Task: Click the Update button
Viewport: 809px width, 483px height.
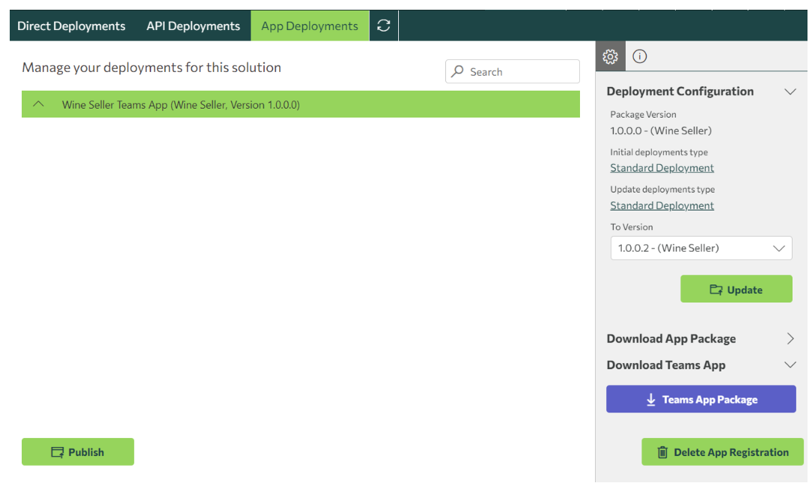Action: pyautogui.click(x=736, y=289)
